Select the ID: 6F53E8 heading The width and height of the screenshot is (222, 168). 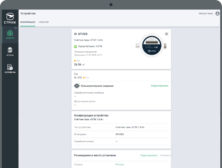pyautogui.click(x=81, y=34)
